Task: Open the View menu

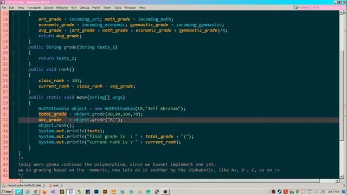Action: (x=21, y=8)
